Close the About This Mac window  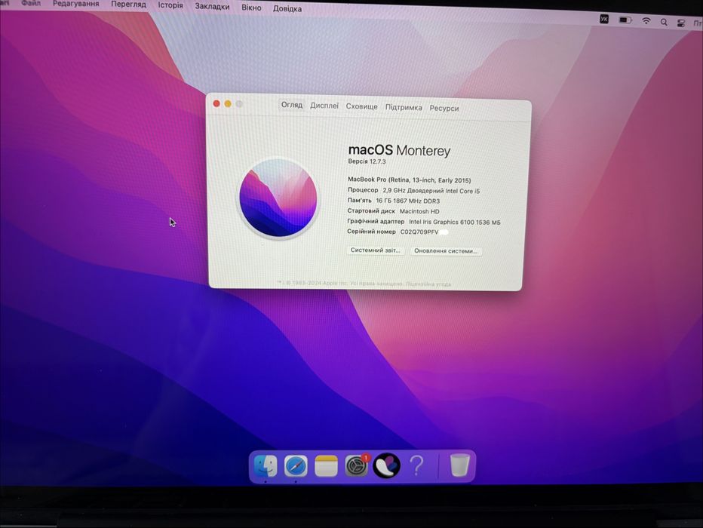click(216, 103)
